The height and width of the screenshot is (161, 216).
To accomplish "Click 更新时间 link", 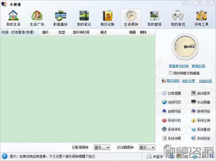I will (x=198, y=66).
